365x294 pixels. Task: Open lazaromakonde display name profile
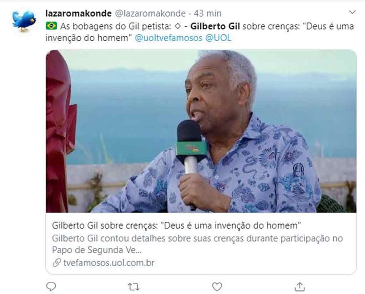pos(78,14)
